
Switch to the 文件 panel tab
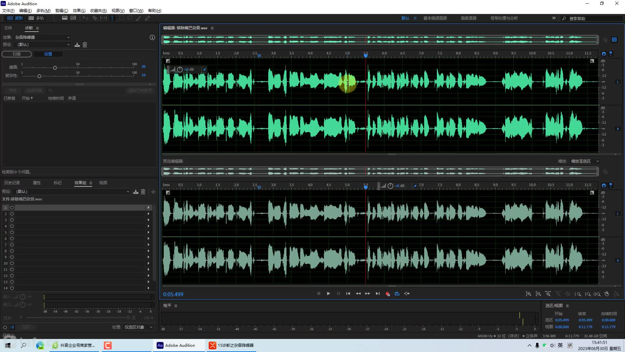8,28
